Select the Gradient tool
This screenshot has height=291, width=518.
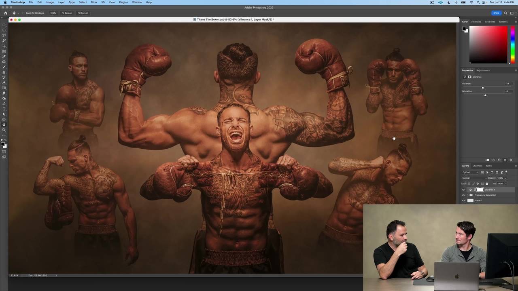(x=4, y=88)
